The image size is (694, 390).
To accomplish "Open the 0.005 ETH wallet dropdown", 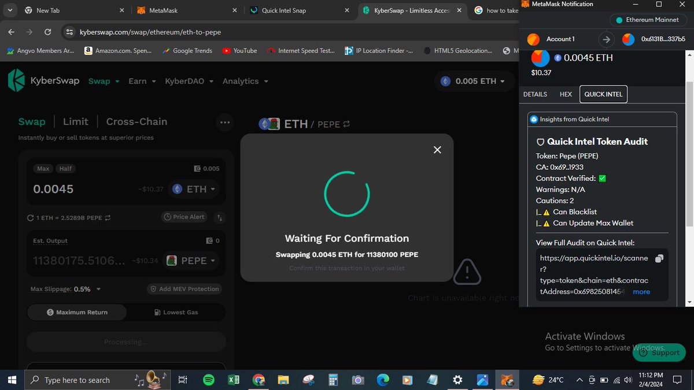I will pos(473,81).
